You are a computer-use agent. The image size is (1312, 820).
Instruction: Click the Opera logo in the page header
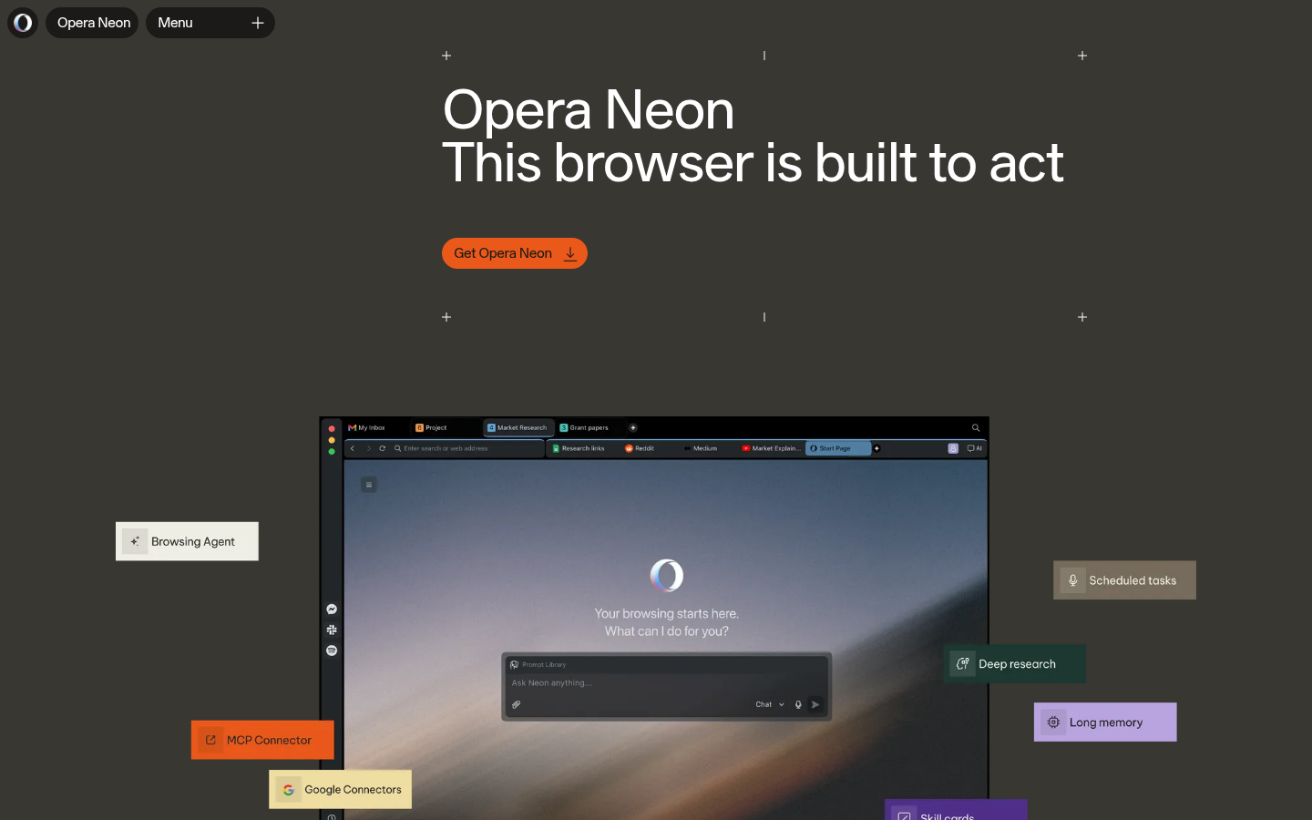point(23,23)
